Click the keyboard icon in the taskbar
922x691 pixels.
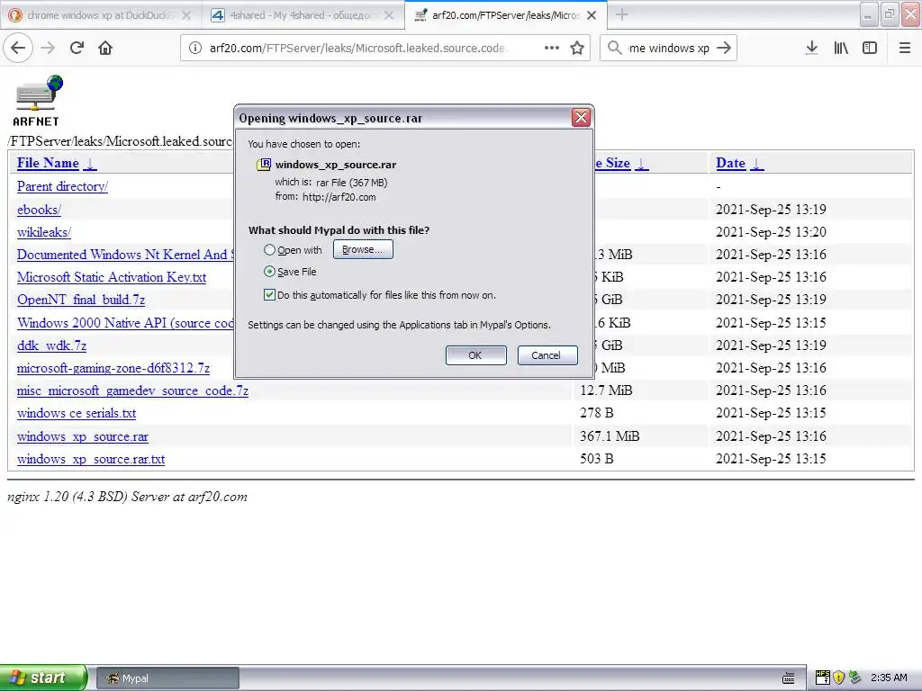click(788, 678)
